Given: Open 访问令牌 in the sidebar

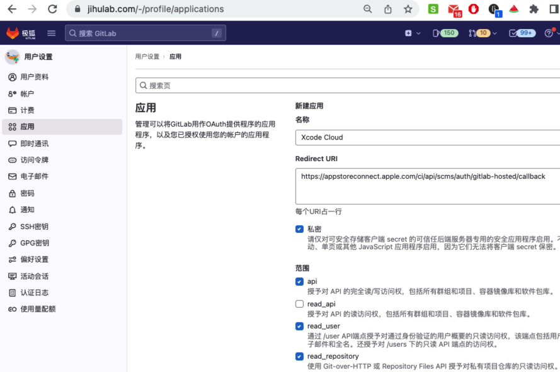Looking at the screenshot, I should (62, 160).
